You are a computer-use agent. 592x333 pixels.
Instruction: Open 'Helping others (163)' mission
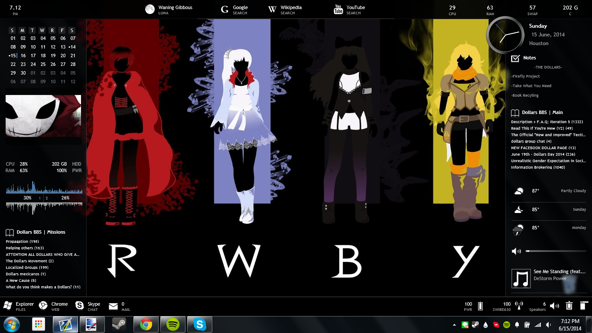[25, 248]
